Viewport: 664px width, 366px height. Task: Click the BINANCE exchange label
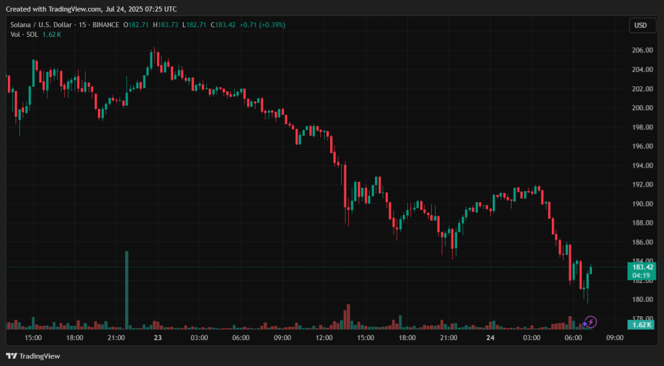[x=106, y=25]
